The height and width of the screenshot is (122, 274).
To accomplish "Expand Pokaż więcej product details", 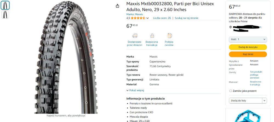I will tap(135, 90).
